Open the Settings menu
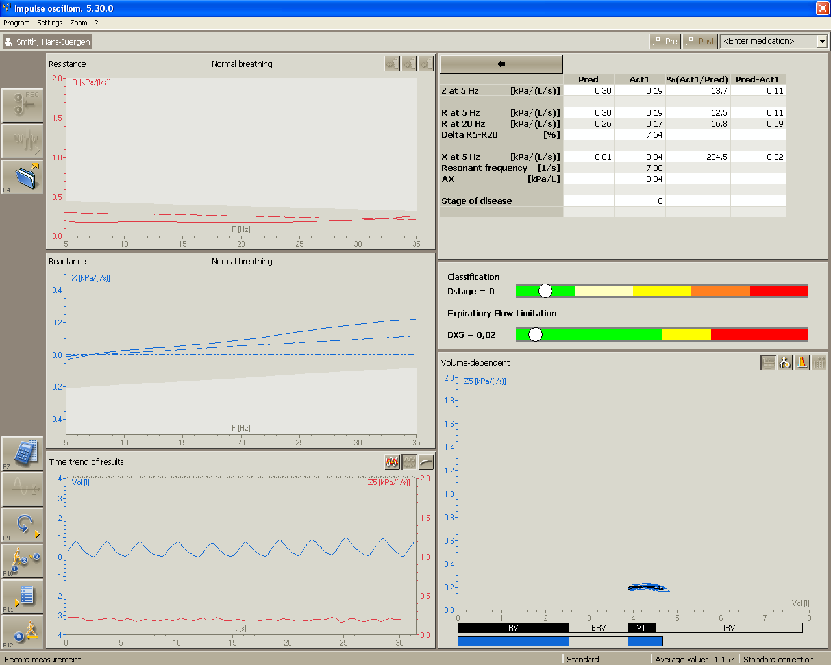Viewport: 831px width, 665px height. pyautogui.click(x=50, y=23)
